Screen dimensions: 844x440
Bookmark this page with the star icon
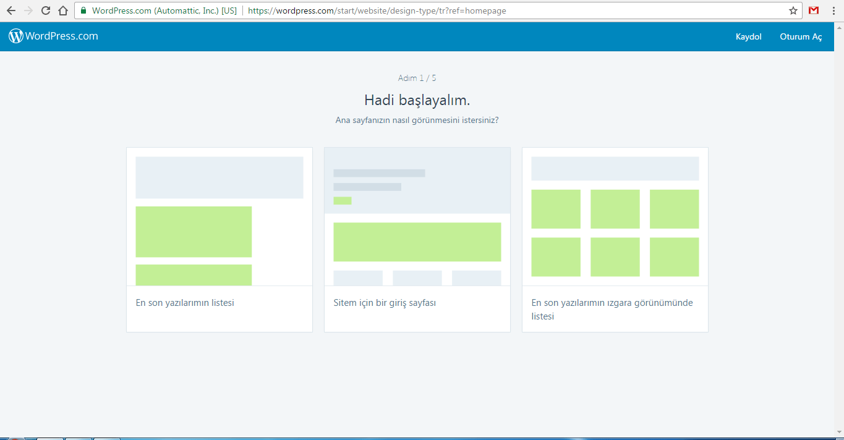[x=793, y=11]
